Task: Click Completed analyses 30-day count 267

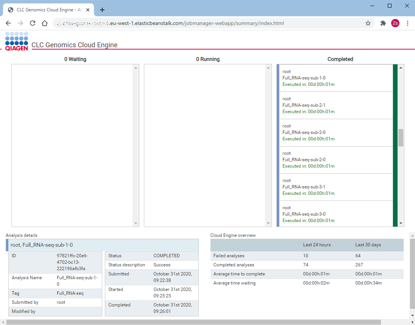Action: pos(359,265)
